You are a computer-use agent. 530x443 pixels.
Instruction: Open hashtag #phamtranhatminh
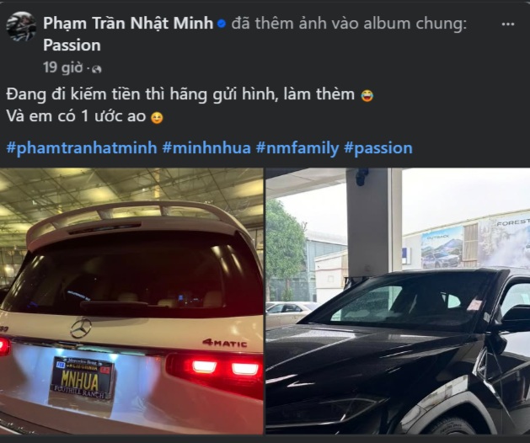point(82,148)
